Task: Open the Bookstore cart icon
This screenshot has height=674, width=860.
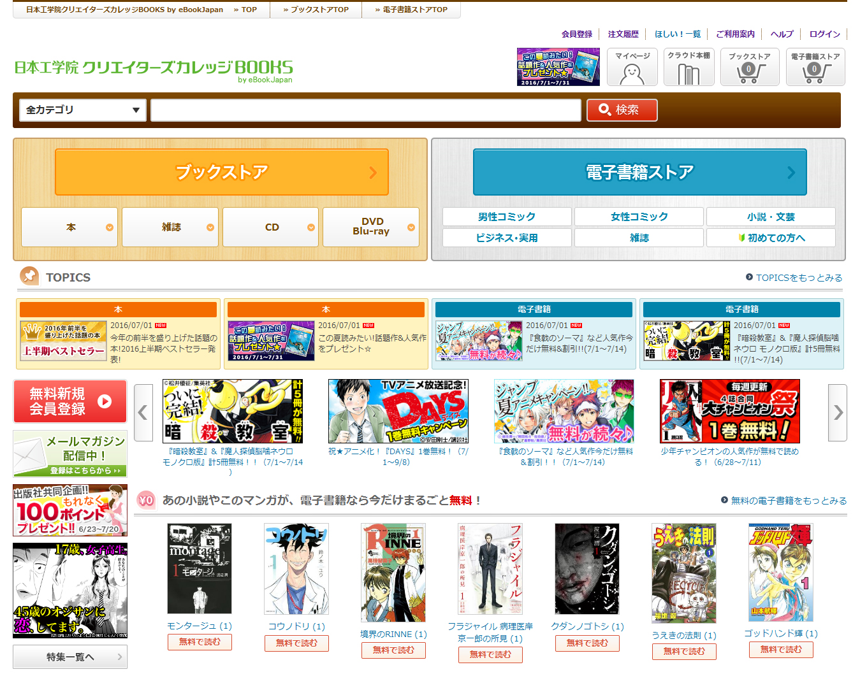Action: pyautogui.click(x=750, y=67)
